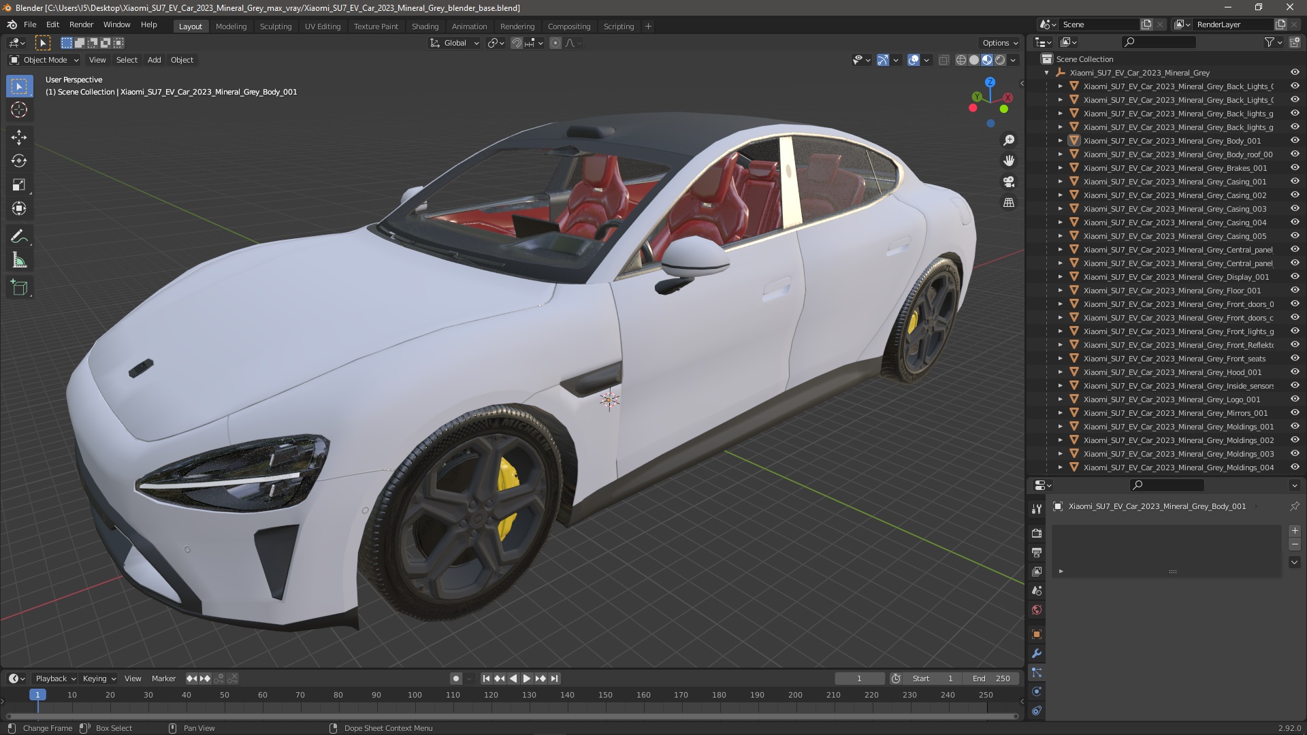Click the zoom viewport magnifier icon
The image size is (1307, 735).
[x=1009, y=140]
